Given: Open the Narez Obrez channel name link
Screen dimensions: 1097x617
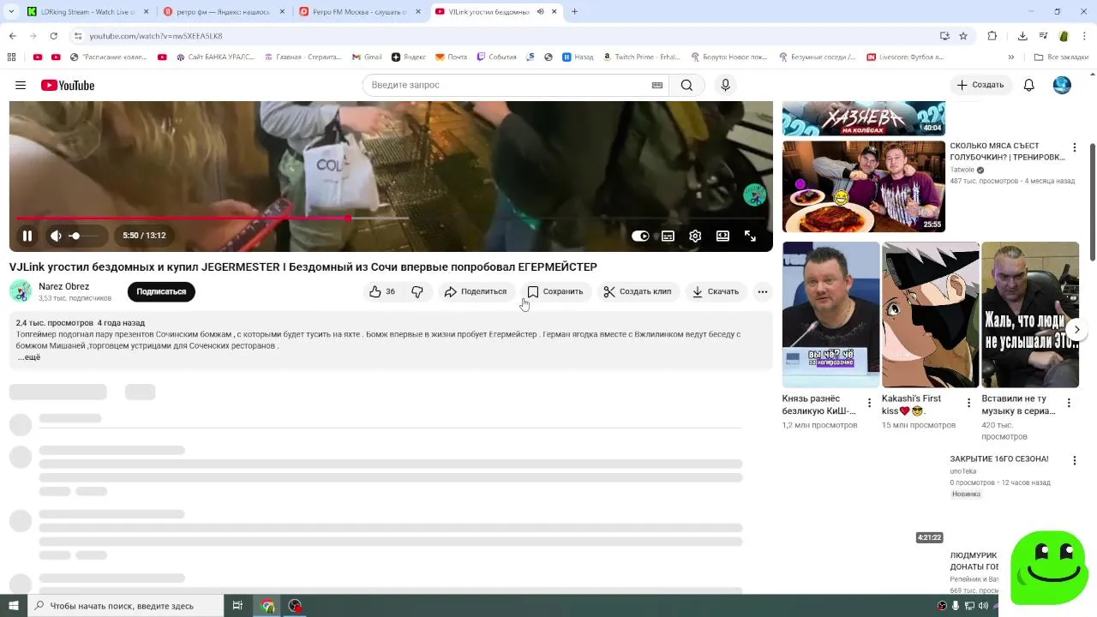Looking at the screenshot, I should (x=63, y=286).
